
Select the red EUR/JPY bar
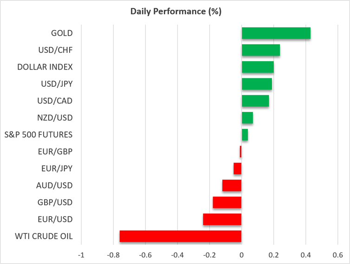[x=238, y=168]
